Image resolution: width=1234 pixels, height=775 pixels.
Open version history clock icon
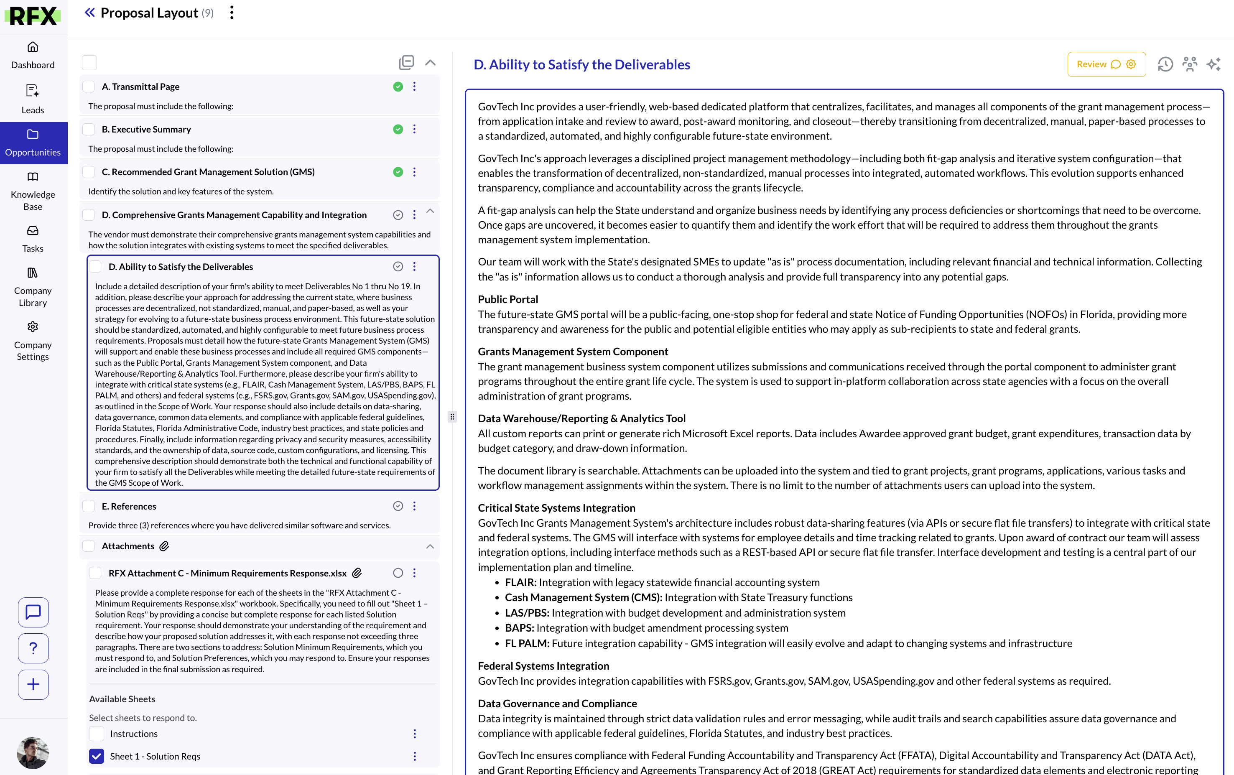[1165, 64]
